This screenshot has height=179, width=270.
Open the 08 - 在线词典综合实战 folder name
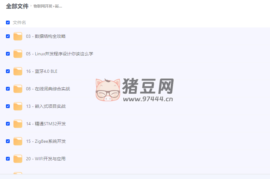tap(48, 89)
